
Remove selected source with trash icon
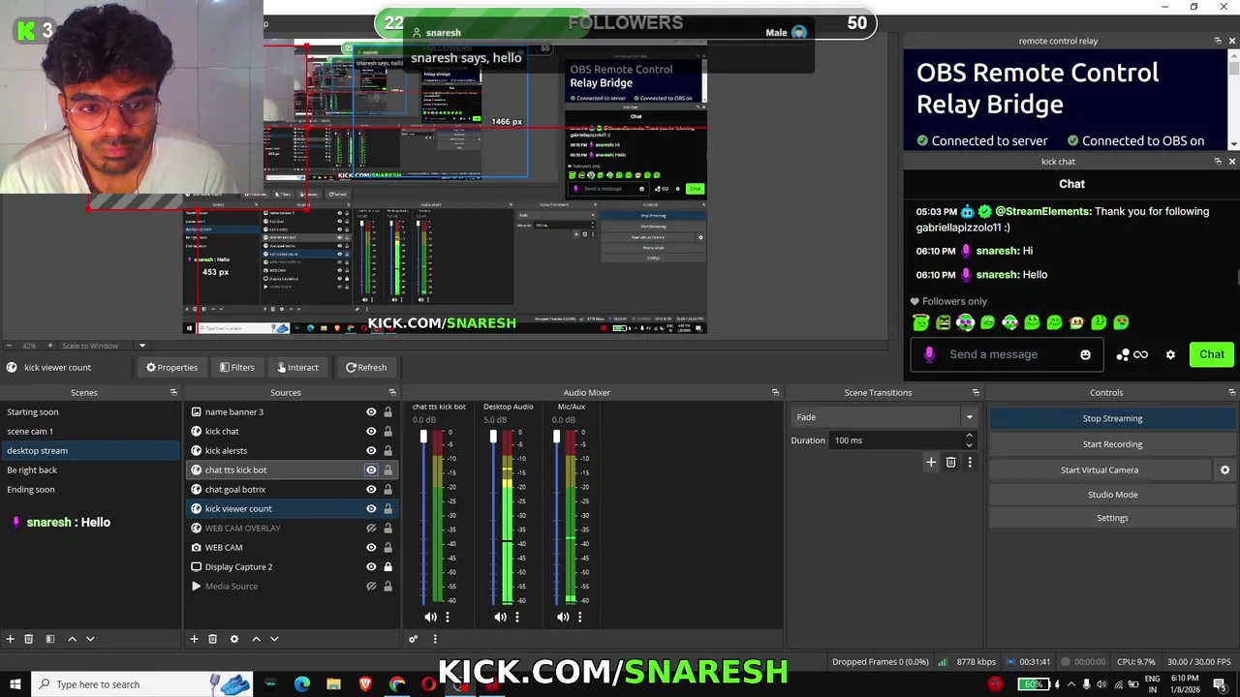213,639
